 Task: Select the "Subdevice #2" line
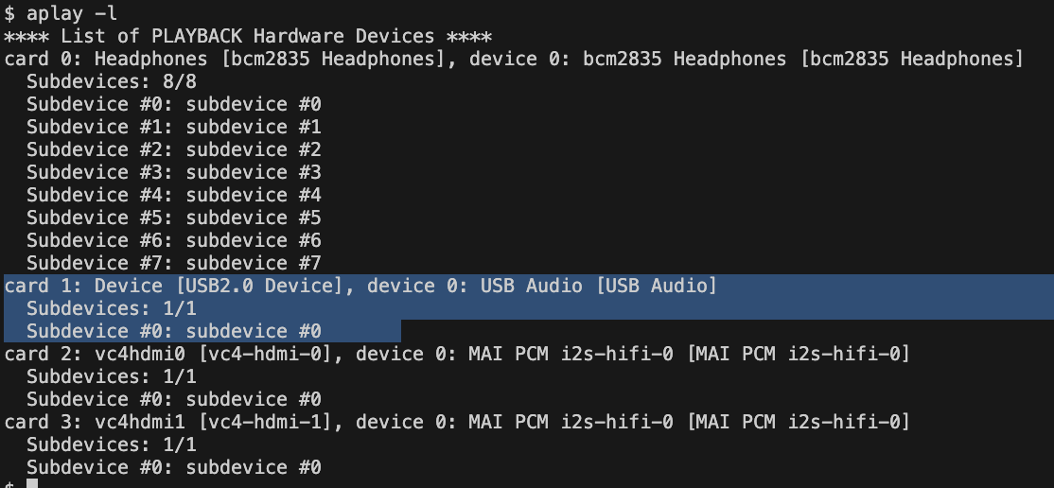(174, 149)
